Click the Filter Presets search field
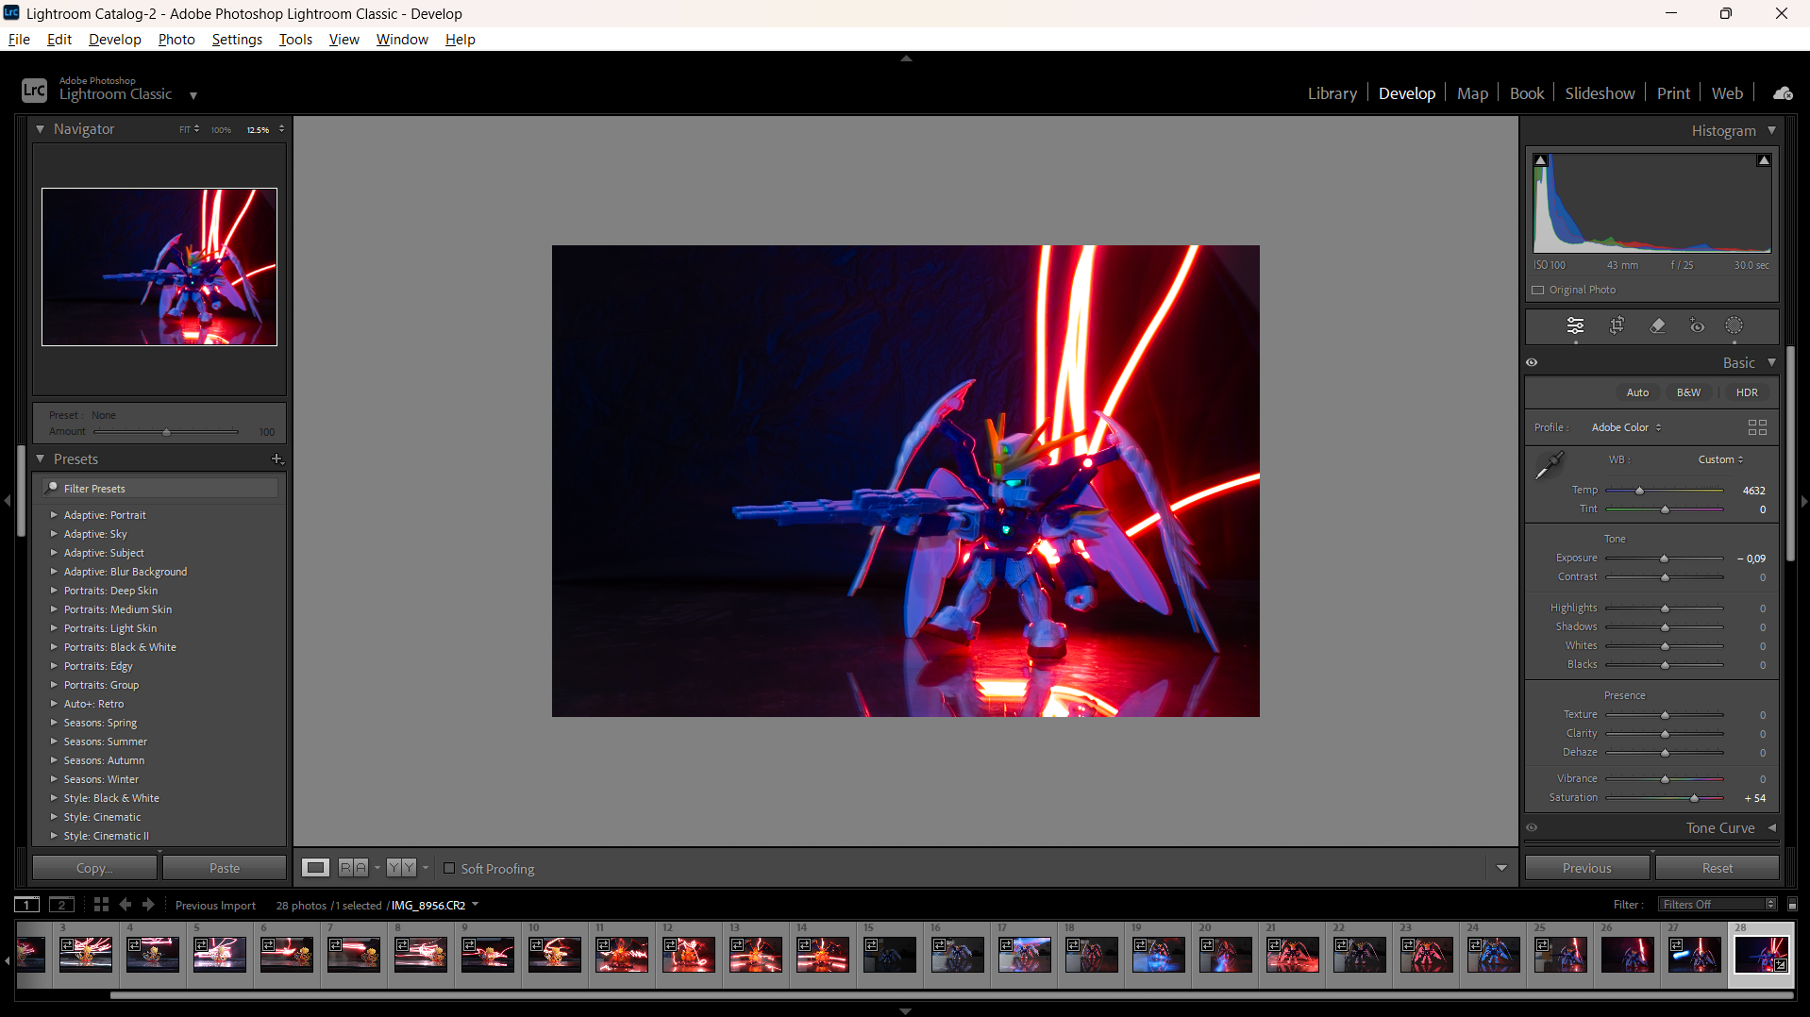 click(x=160, y=488)
